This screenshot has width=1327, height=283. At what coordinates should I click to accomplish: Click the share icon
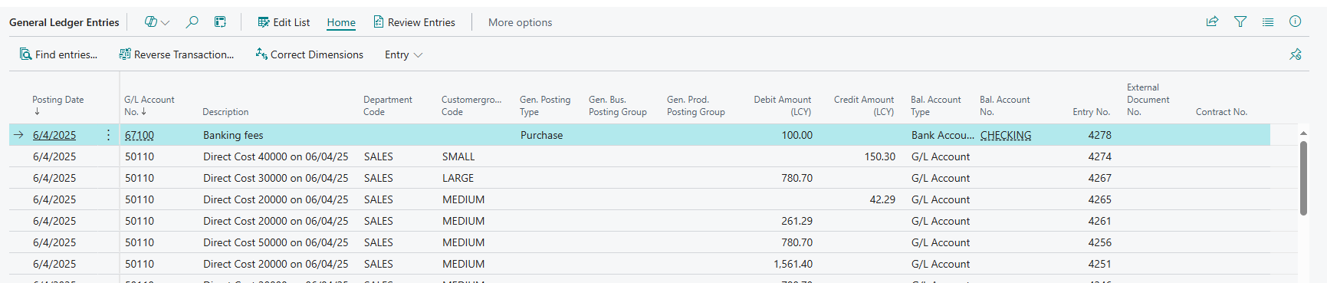(x=1212, y=21)
